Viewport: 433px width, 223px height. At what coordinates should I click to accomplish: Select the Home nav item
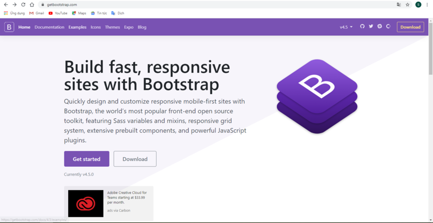pos(24,27)
